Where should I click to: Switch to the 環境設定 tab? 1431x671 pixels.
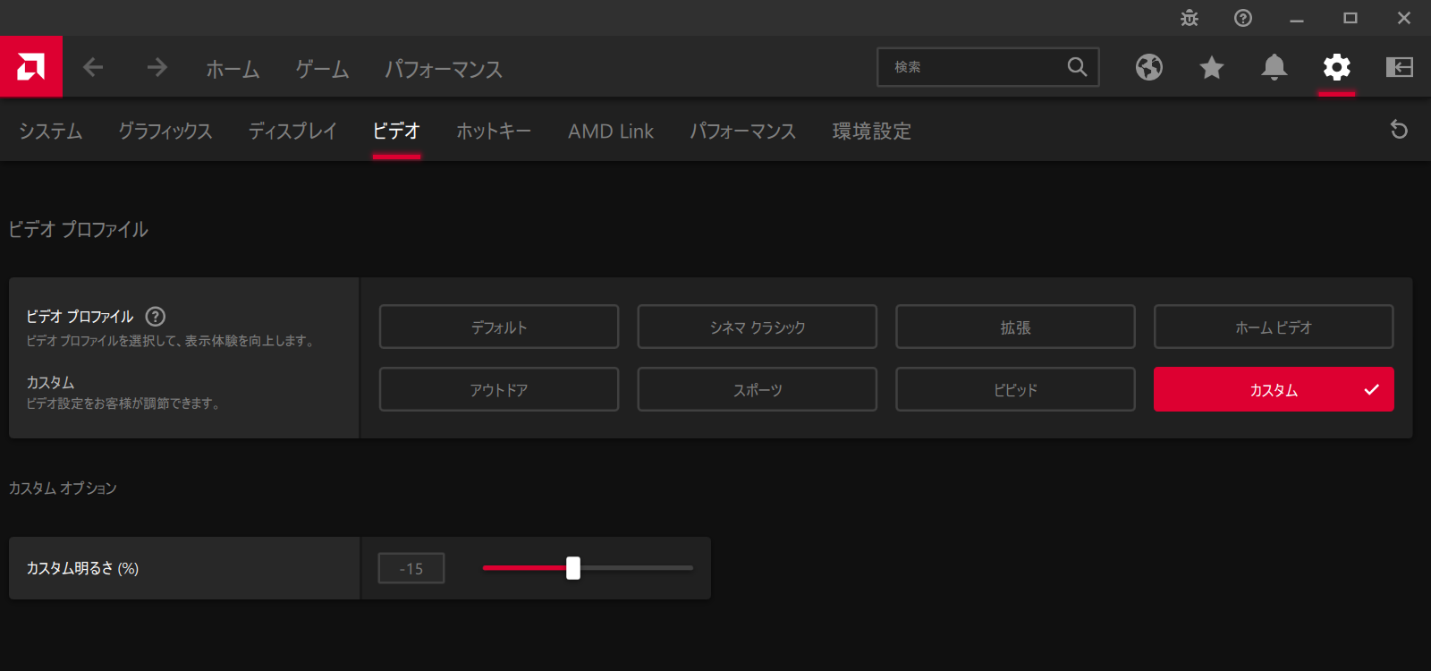(x=872, y=132)
